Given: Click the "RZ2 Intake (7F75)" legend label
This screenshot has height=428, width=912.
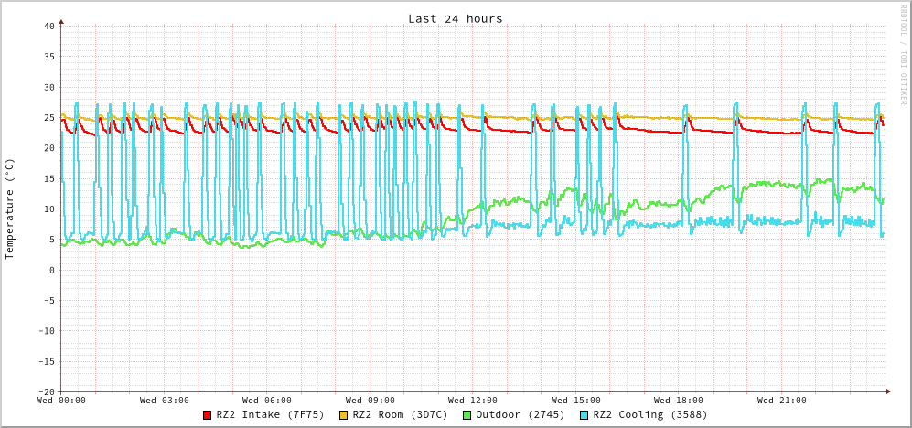Looking at the screenshot, I should coord(270,414).
